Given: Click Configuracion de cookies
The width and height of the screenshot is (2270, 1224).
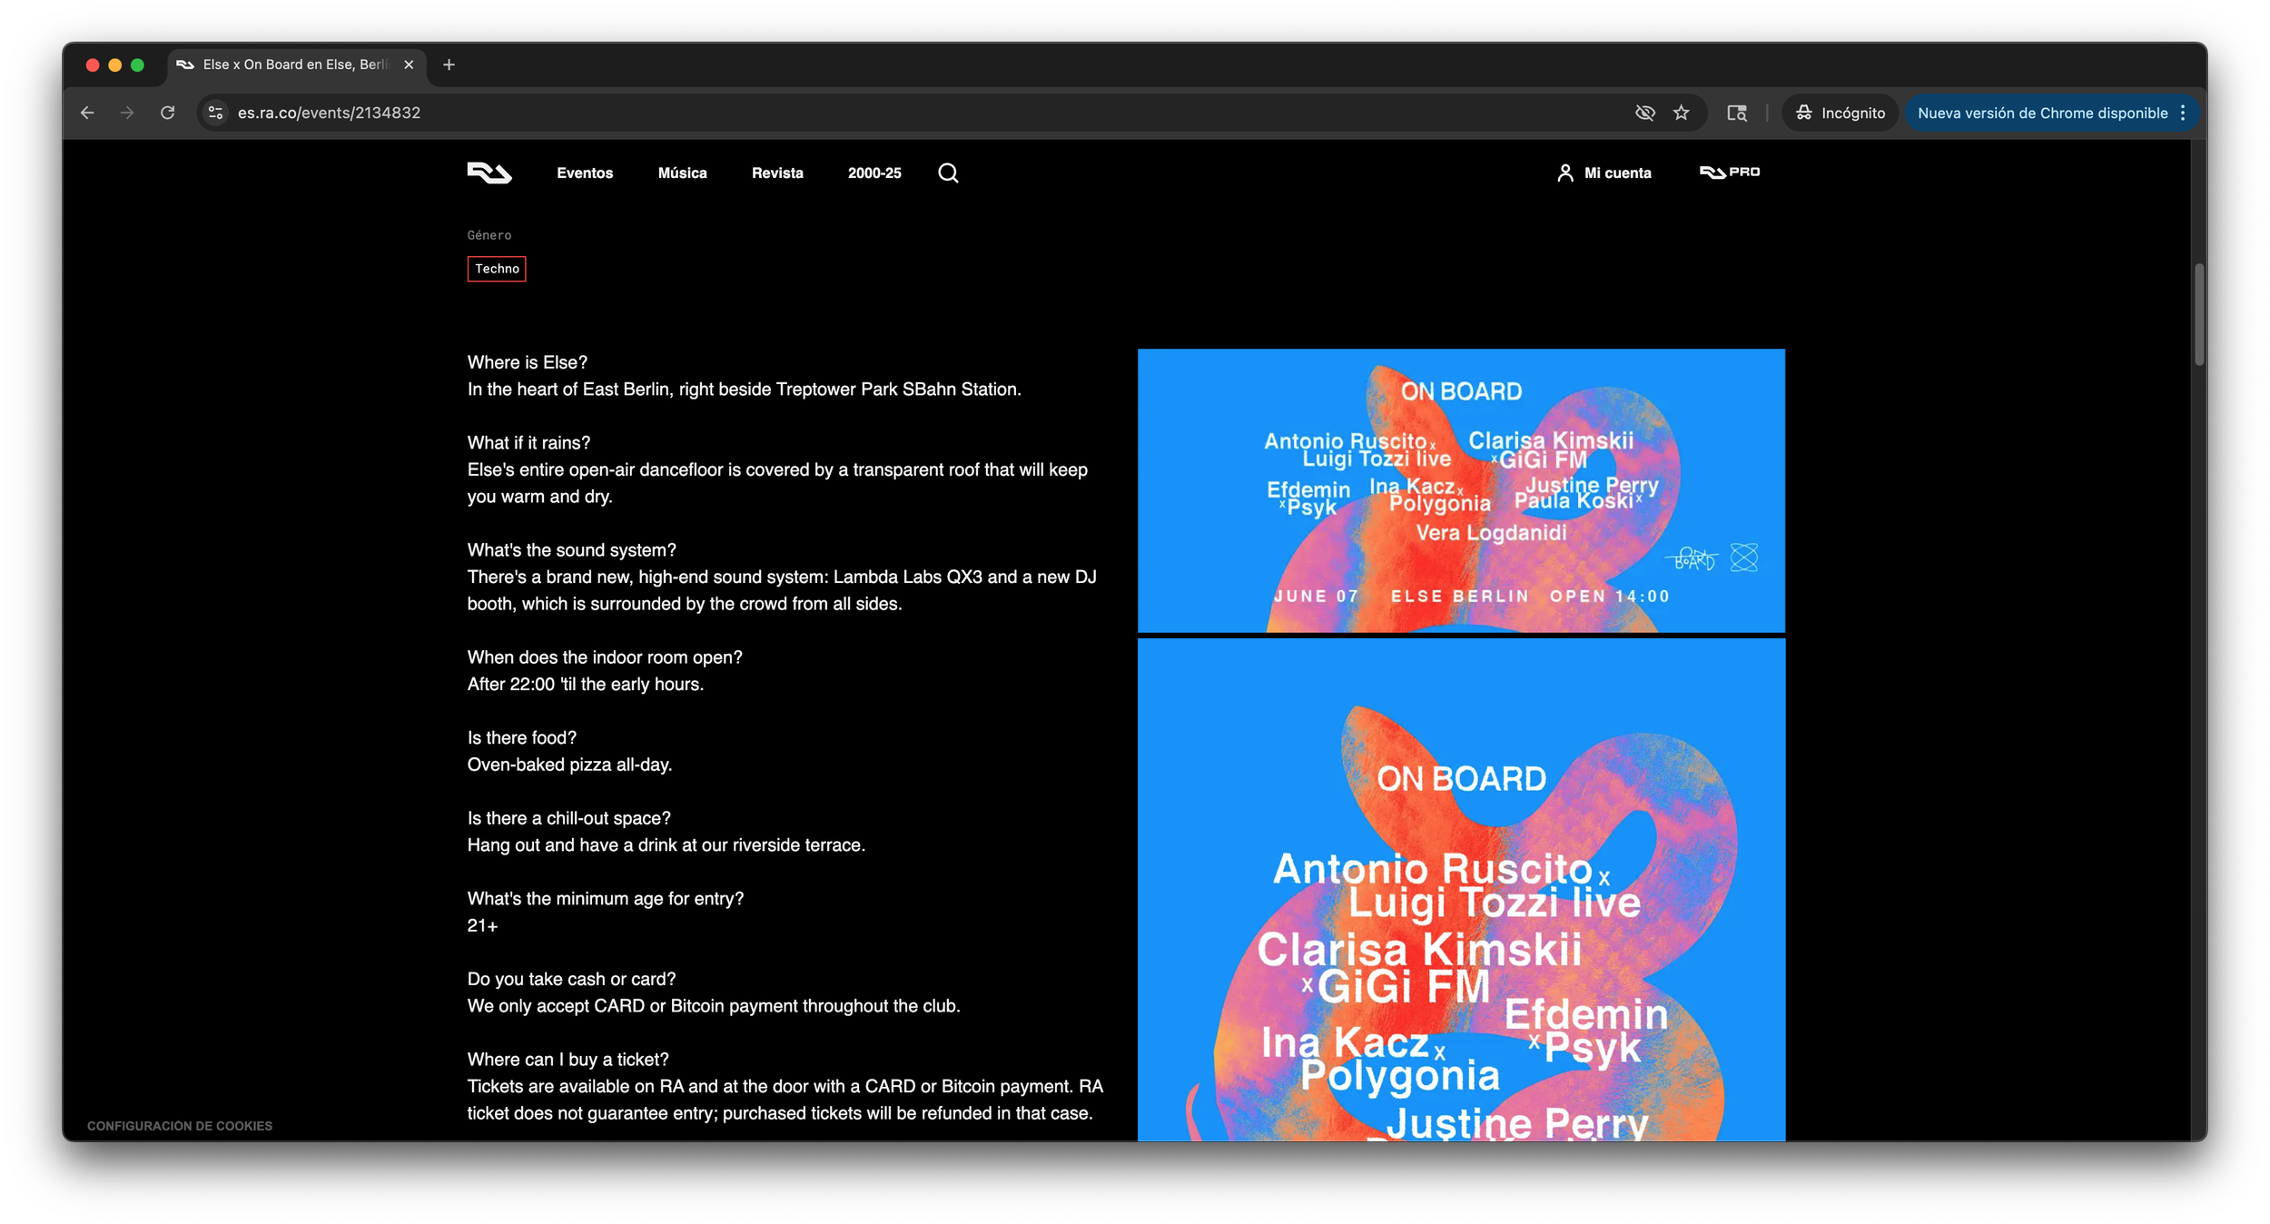Looking at the screenshot, I should point(180,1126).
